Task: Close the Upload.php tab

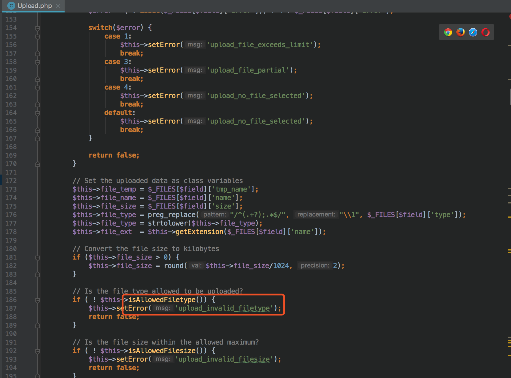Action: [58, 6]
